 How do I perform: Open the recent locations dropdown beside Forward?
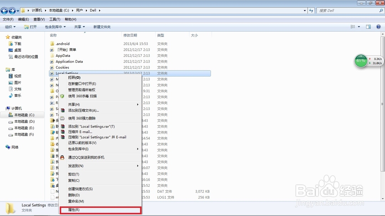[x=18, y=11]
